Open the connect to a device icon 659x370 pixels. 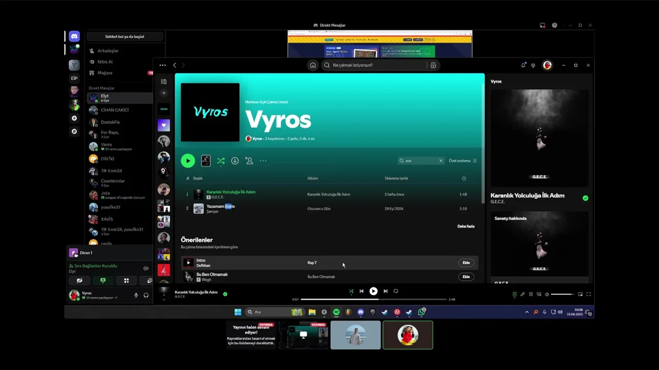(x=539, y=294)
